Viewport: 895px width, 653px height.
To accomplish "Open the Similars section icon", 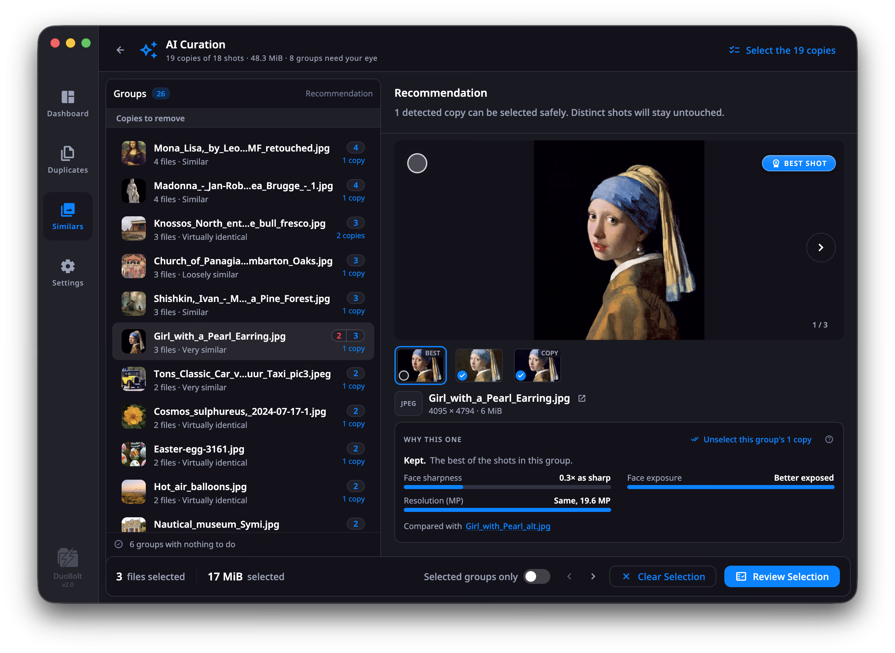I will pos(68,210).
